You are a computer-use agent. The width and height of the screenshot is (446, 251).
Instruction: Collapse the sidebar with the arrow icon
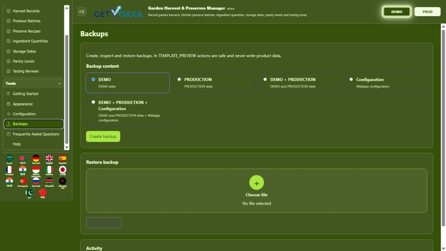click(x=82, y=12)
